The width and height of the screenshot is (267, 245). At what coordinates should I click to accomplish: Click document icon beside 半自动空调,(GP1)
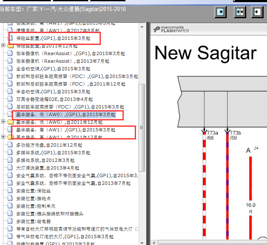tap(10, 92)
